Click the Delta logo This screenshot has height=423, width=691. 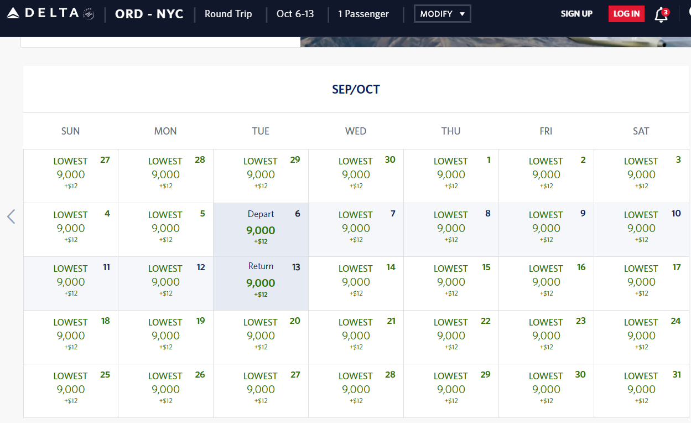50,14
